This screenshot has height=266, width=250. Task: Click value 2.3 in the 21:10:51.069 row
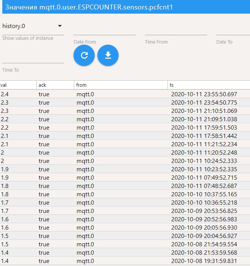pos(5,111)
